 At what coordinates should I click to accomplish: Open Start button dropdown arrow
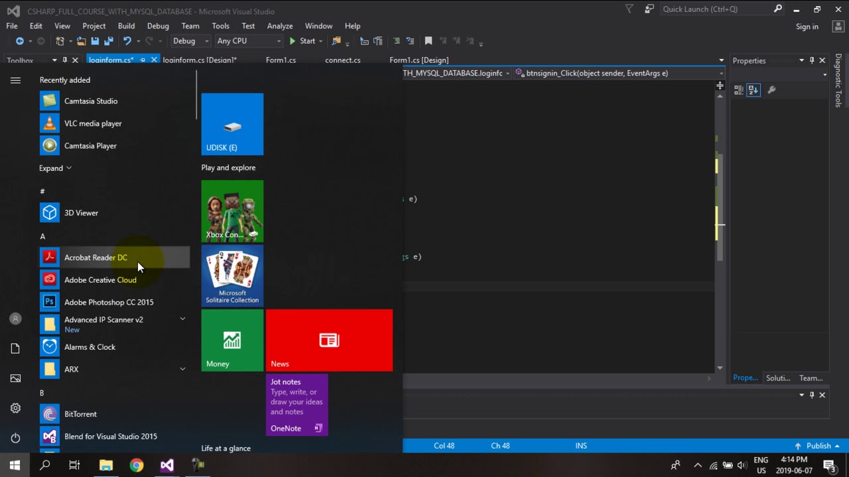(320, 41)
